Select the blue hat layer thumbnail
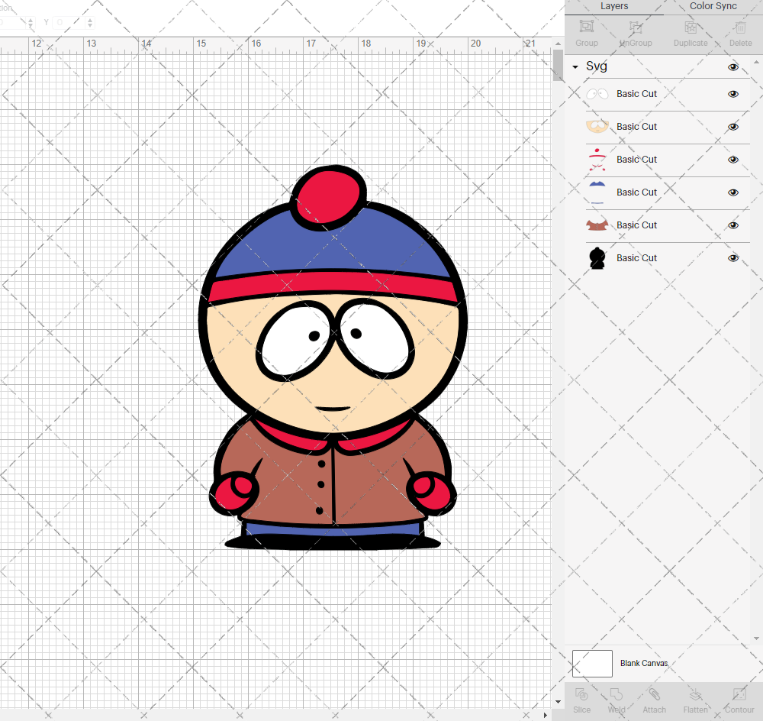Image resolution: width=763 pixels, height=721 pixels. click(x=597, y=192)
